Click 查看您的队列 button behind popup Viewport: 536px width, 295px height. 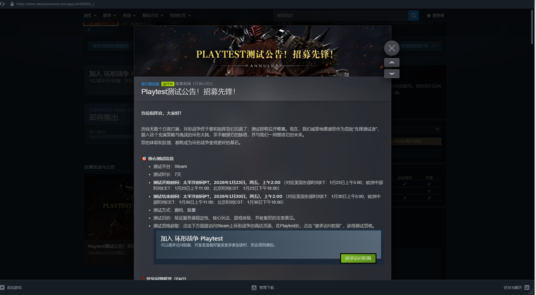pos(419,46)
